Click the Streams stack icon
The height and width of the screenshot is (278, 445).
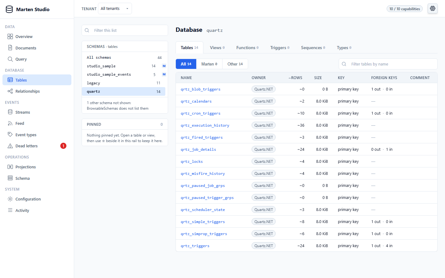[x=10, y=112]
